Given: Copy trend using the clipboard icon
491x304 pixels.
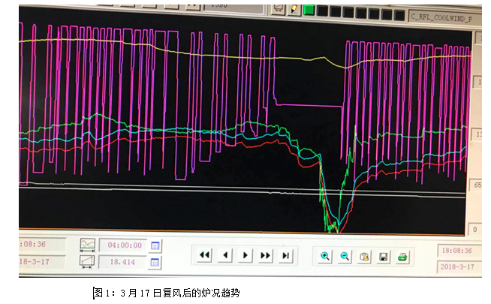Looking at the screenshot, I should point(363,257).
